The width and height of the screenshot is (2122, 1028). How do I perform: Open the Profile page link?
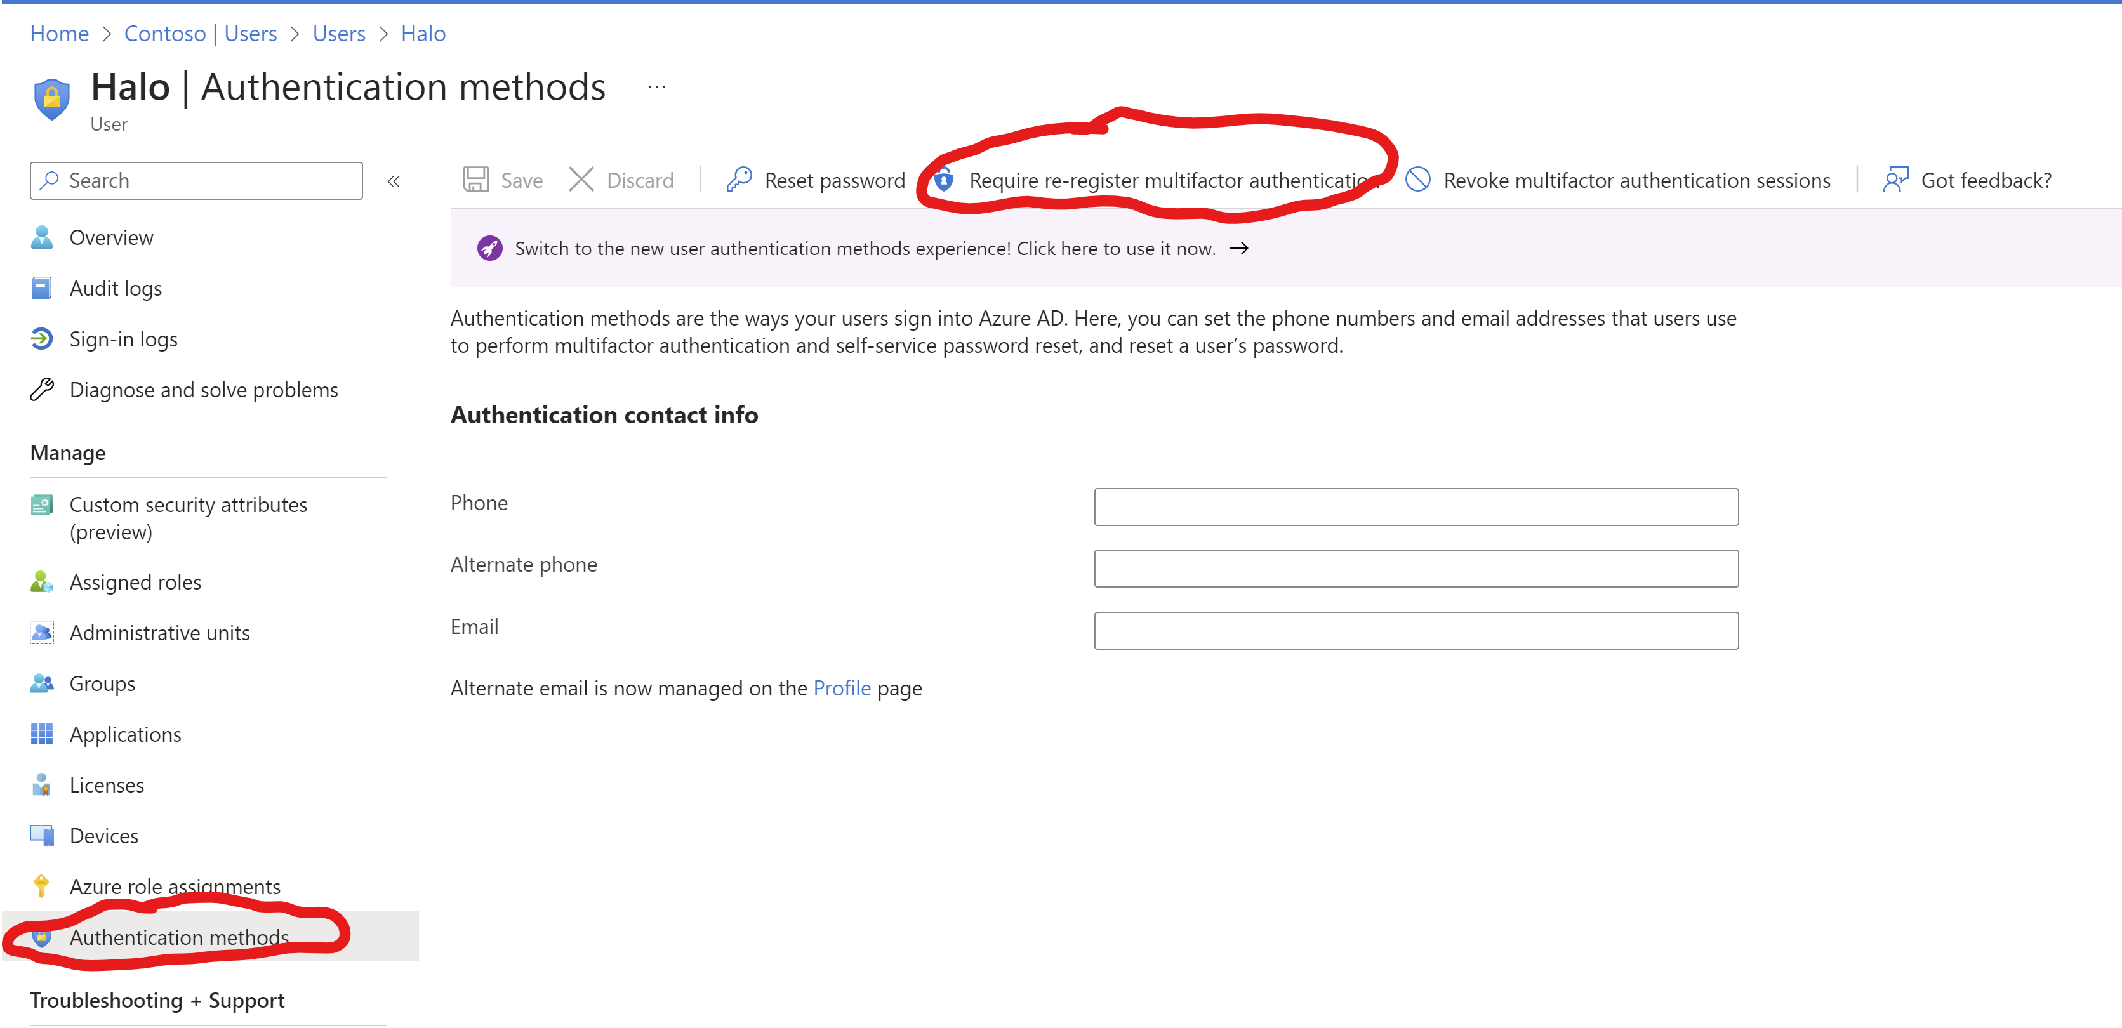coord(842,688)
